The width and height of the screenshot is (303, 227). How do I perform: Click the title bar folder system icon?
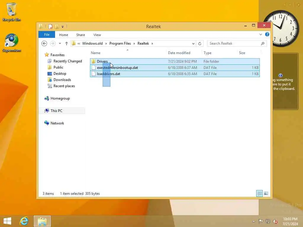[x=41, y=26]
